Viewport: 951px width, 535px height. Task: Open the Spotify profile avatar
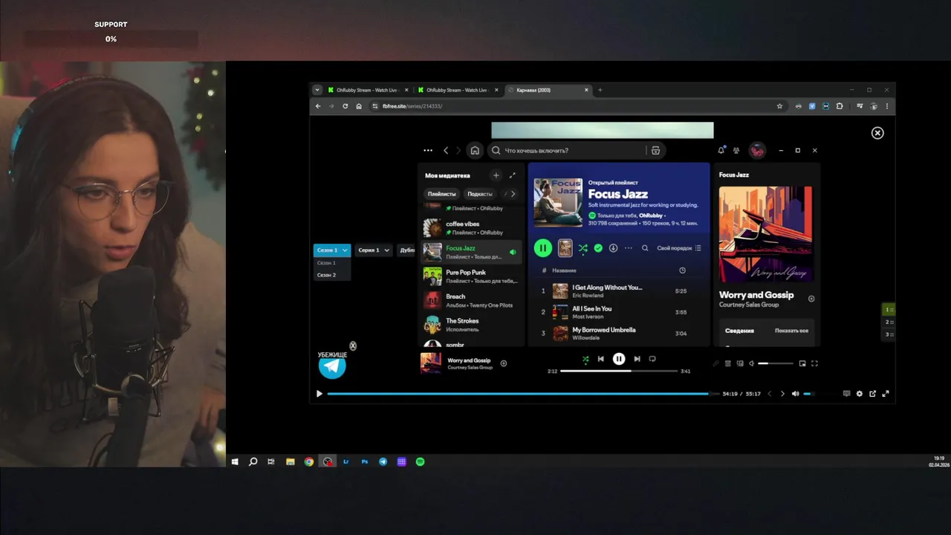(757, 150)
